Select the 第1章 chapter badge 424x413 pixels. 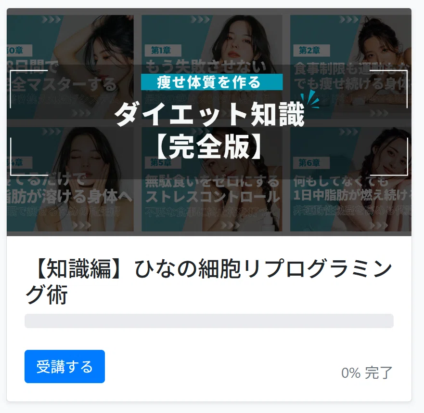[x=161, y=50]
